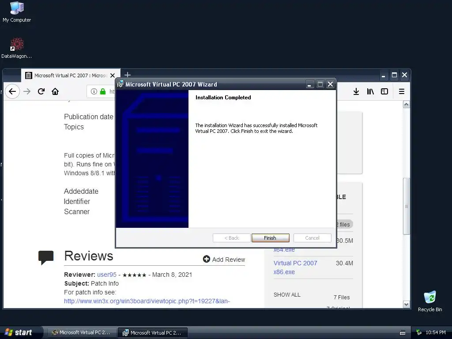
Task: Click the keyboard tray icon
Action: click(x=403, y=333)
